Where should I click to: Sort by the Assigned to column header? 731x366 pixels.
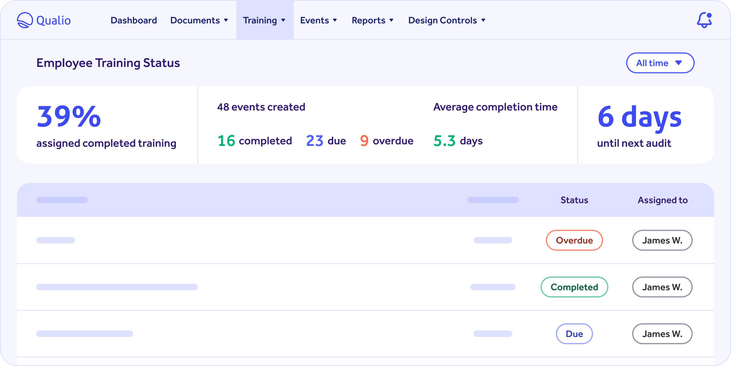(x=662, y=200)
